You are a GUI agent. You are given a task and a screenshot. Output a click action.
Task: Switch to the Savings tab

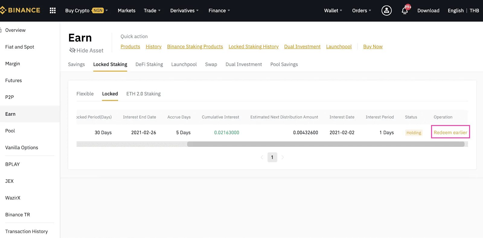pyautogui.click(x=76, y=64)
